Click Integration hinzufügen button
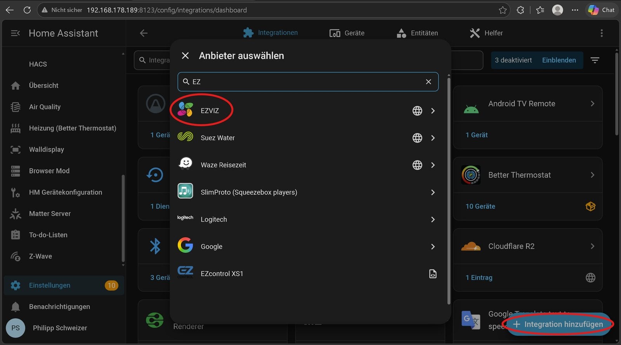621x345 pixels. click(x=559, y=324)
